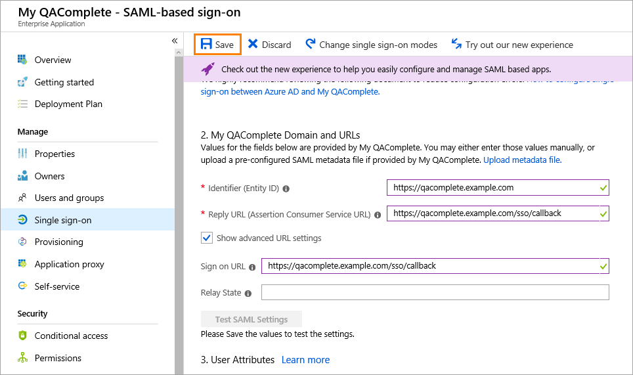The height and width of the screenshot is (375, 633).
Task: Click the Save floppy disk icon
Action: pyautogui.click(x=206, y=44)
